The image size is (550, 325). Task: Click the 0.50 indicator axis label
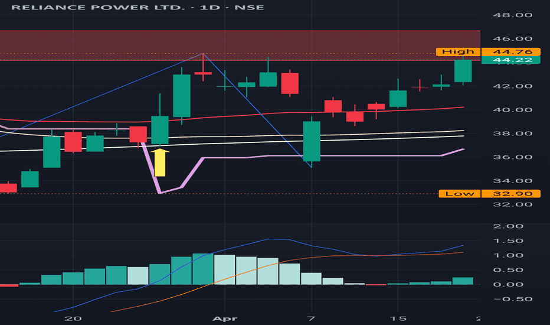[x=508, y=270]
